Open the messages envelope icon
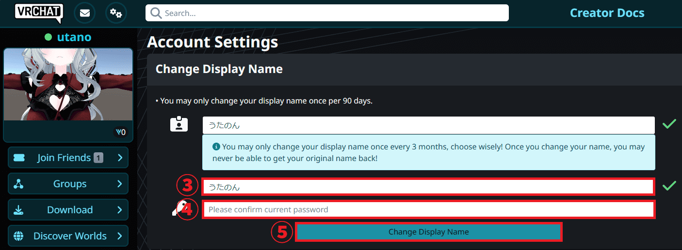 point(85,13)
